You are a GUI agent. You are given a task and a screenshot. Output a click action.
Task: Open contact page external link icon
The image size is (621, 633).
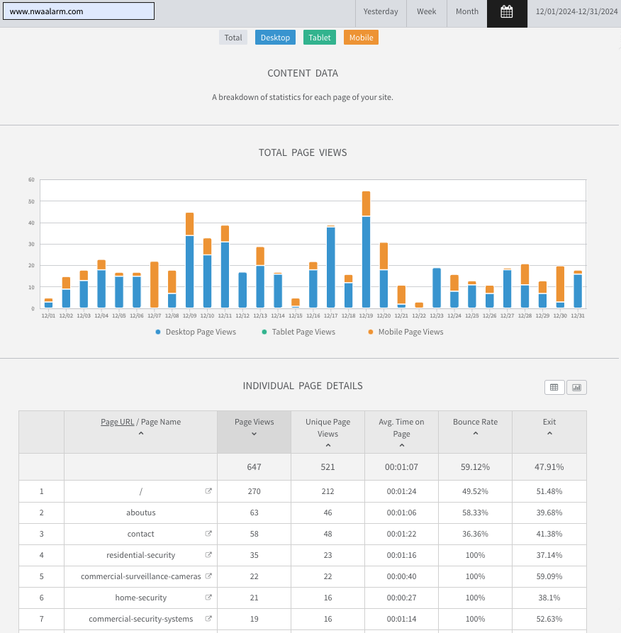pos(208,534)
